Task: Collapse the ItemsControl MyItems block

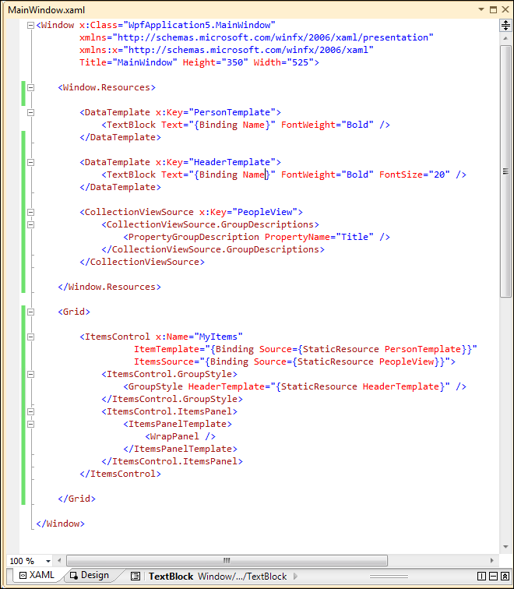Action: point(31,337)
